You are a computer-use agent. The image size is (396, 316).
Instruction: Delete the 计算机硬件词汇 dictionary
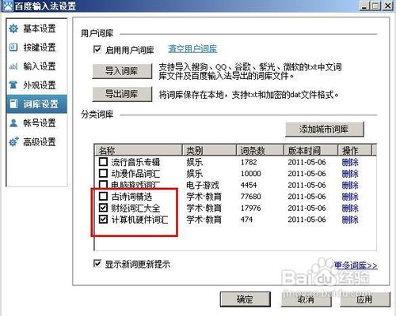[x=350, y=220]
